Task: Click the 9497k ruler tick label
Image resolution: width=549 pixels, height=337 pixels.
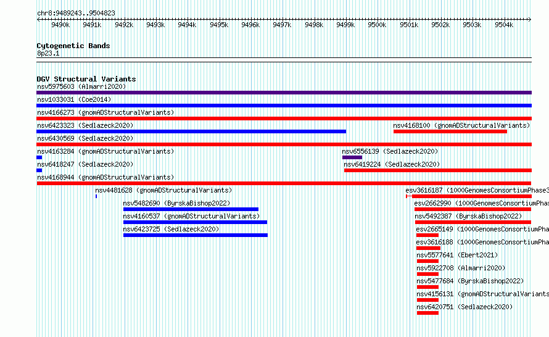Action: (282, 25)
